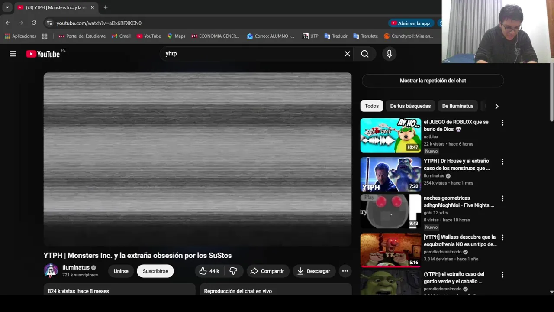
Task: Open Wallass esquizofrenia video thumbnail
Action: point(390,250)
